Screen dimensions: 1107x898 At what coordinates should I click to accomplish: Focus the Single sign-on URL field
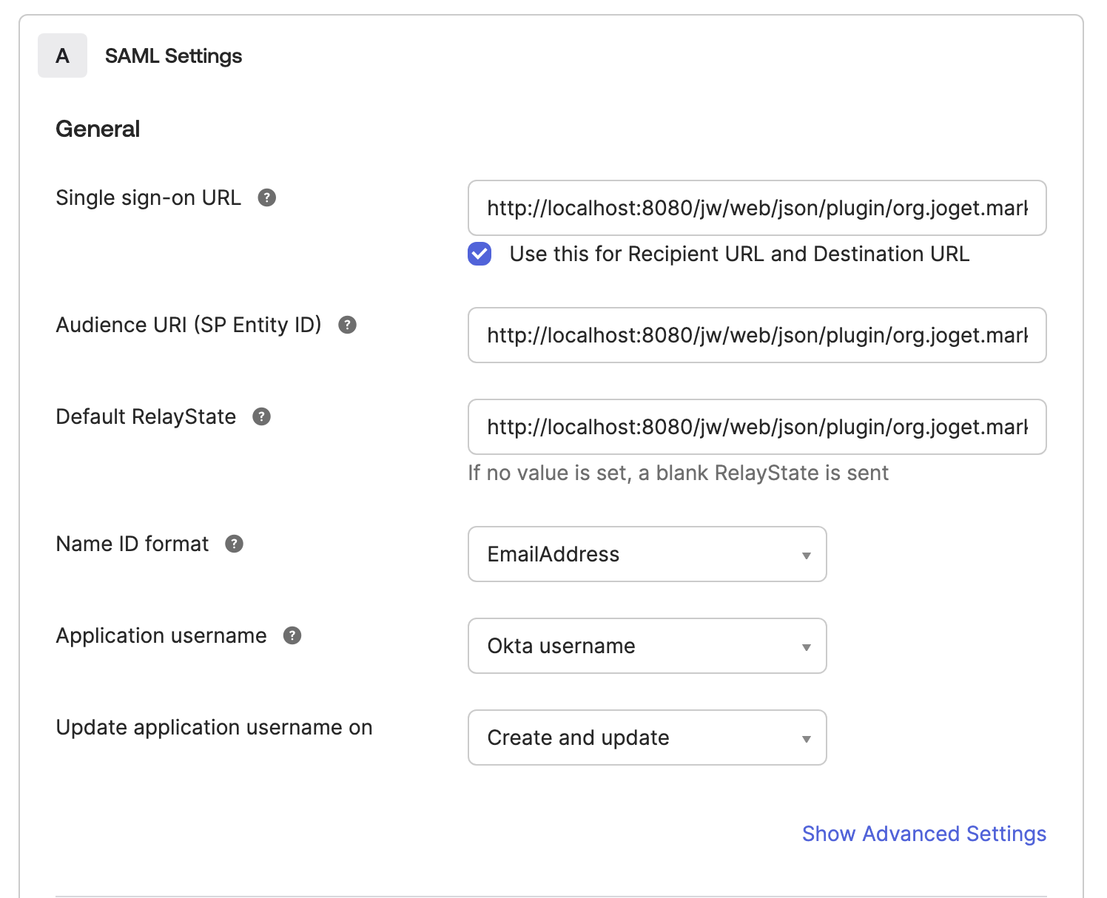coord(756,208)
